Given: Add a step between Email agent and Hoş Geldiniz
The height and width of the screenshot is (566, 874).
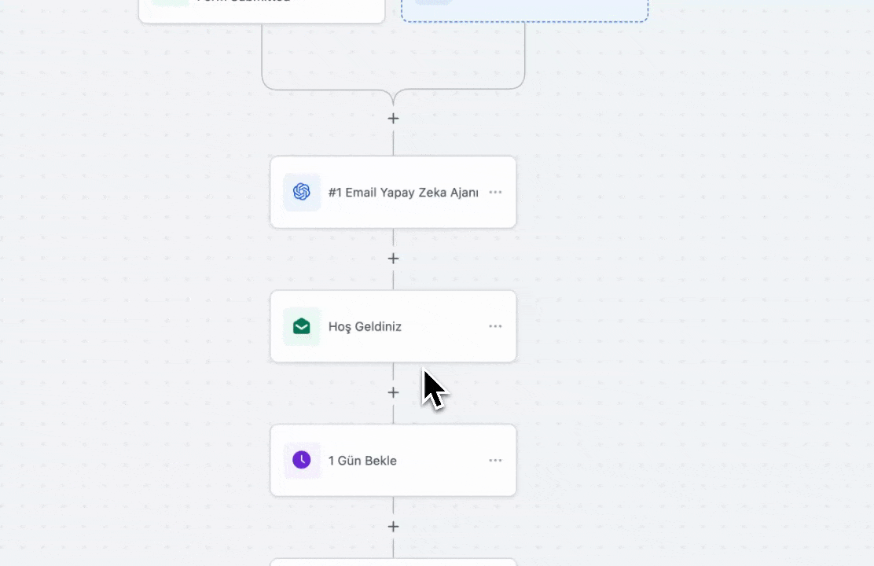Looking at the screenshot, I should [x=393, y=259].
